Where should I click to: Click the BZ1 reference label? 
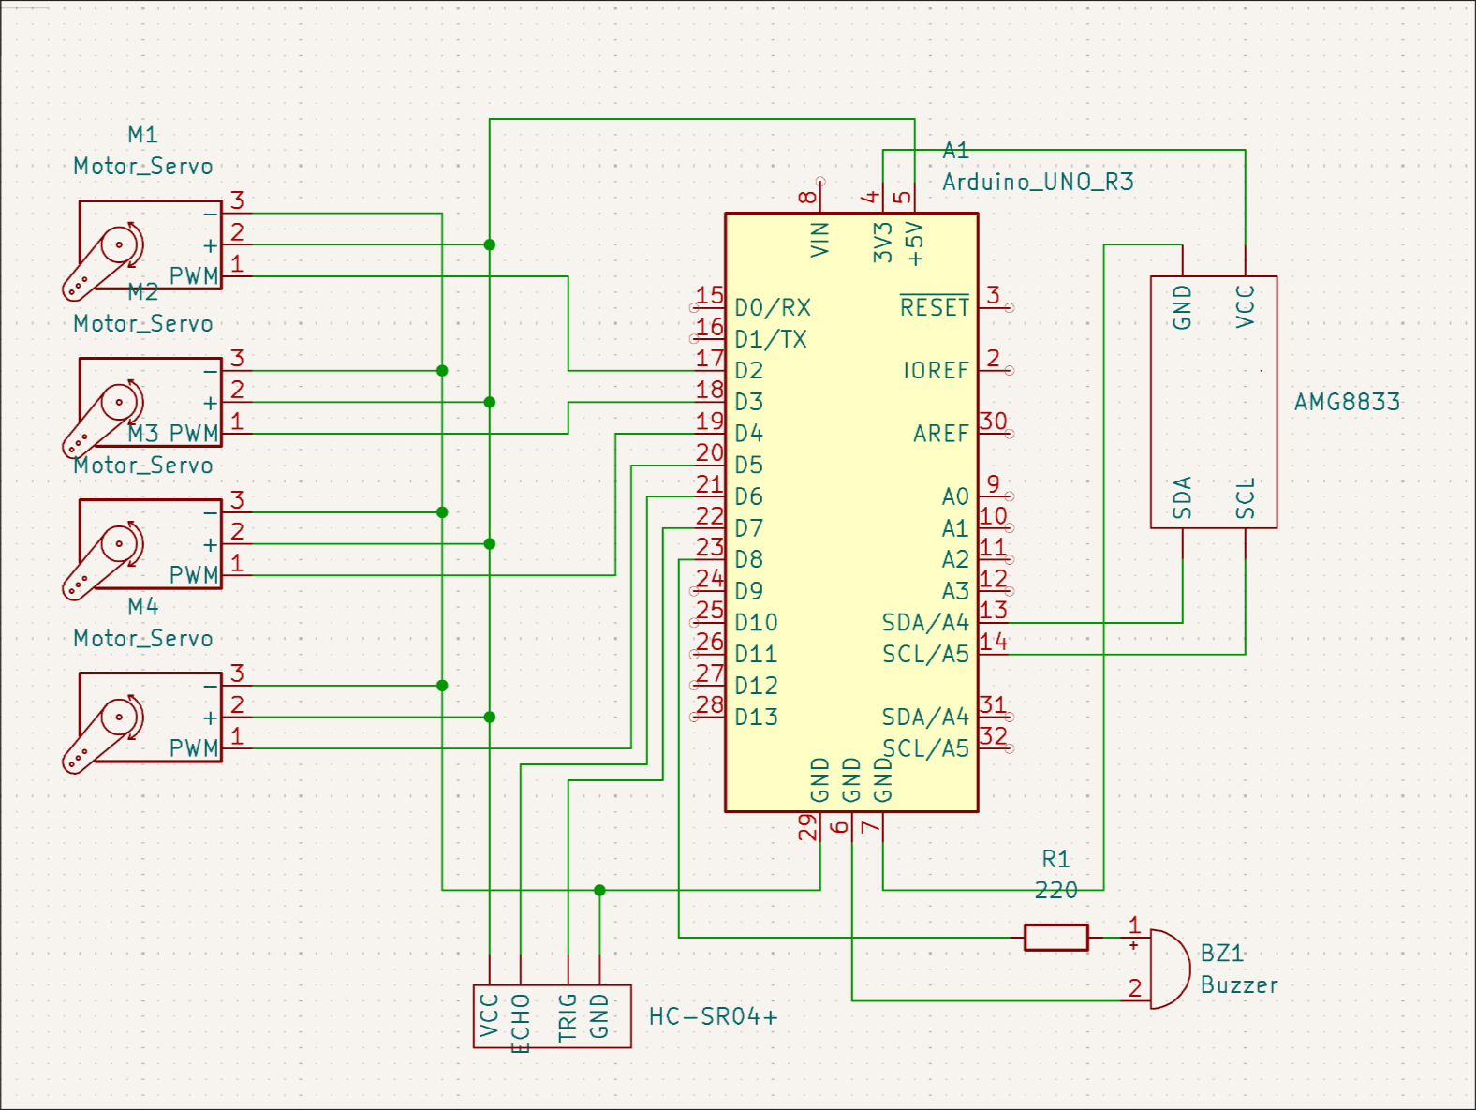(1223, 954)
